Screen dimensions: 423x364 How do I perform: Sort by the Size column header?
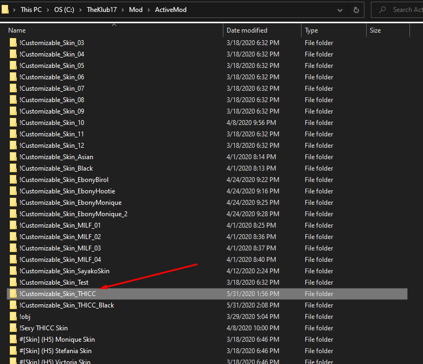[x=375, y=30]
